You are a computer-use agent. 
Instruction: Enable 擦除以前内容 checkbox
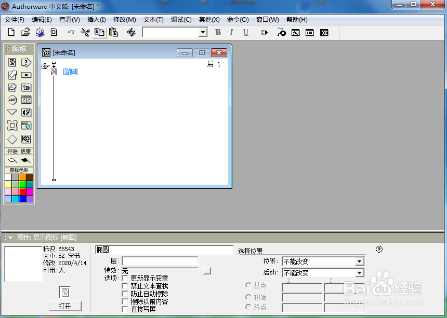pos(125,301)
